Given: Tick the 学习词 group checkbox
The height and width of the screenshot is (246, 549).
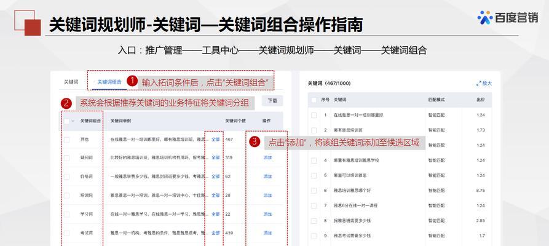Looking at the screenshot, I should [x=66, y=214].
